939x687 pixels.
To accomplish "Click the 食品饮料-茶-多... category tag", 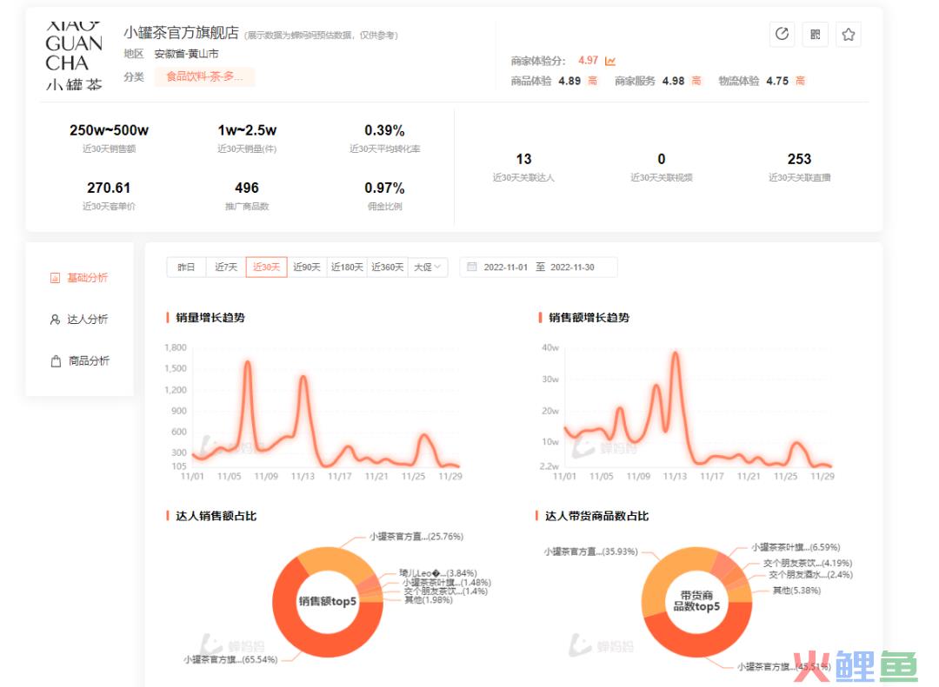I will pyautogui.click(x=204, y=76).
